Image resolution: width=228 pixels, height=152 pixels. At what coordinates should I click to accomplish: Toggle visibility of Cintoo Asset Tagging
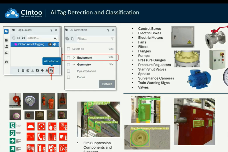click(x=55, y=44)
